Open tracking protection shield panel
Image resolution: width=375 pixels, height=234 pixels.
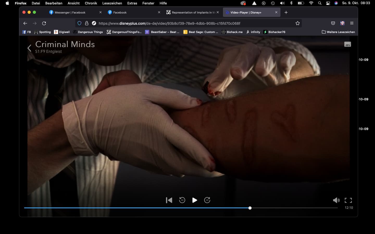pyautogui.click(x=79, y=23)
